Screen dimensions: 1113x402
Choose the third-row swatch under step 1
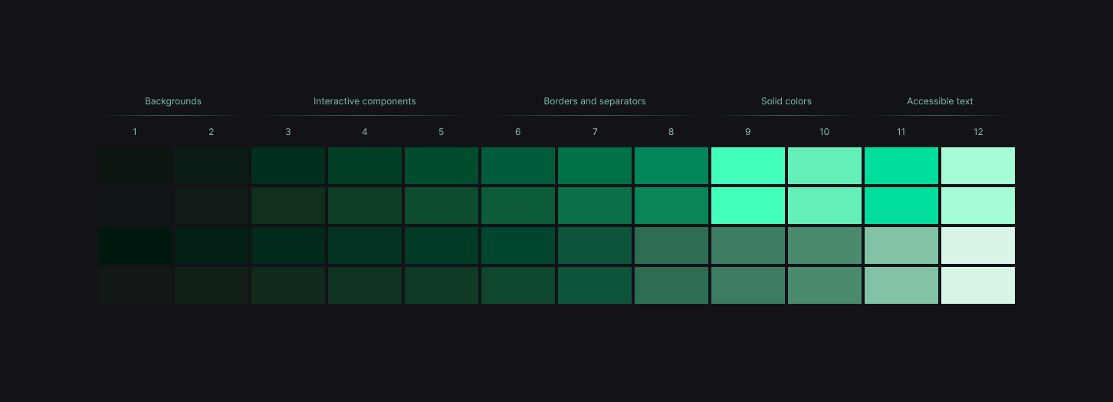(135, 245)
